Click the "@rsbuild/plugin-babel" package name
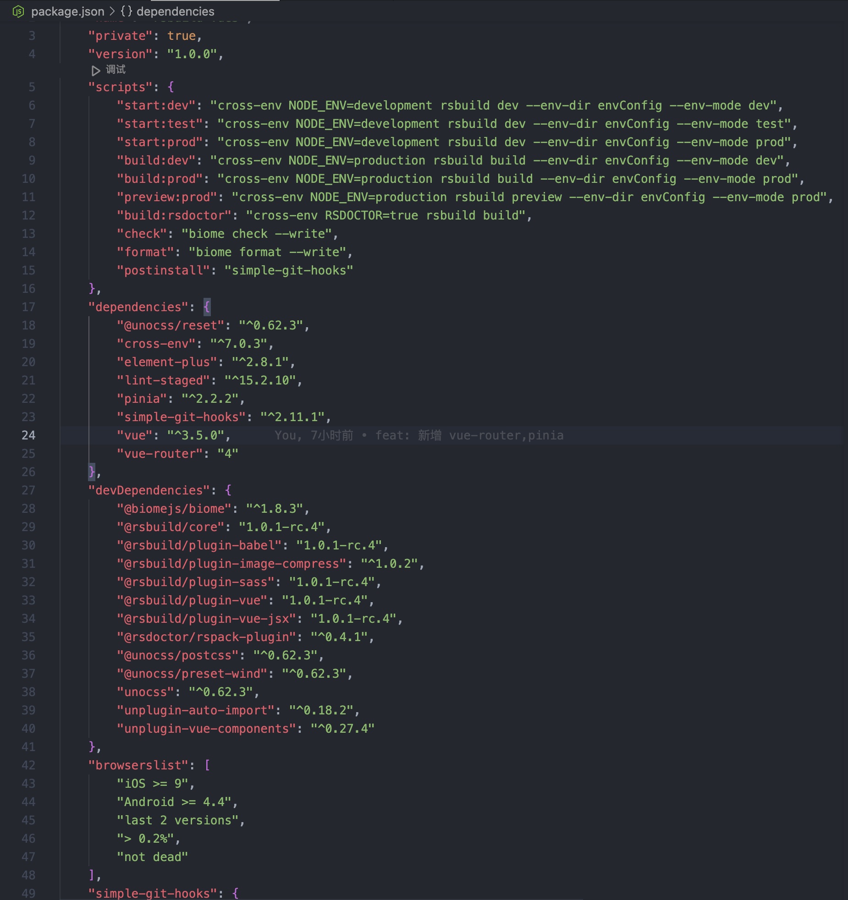This screenshot has width=848, height=900. (199, 545)
